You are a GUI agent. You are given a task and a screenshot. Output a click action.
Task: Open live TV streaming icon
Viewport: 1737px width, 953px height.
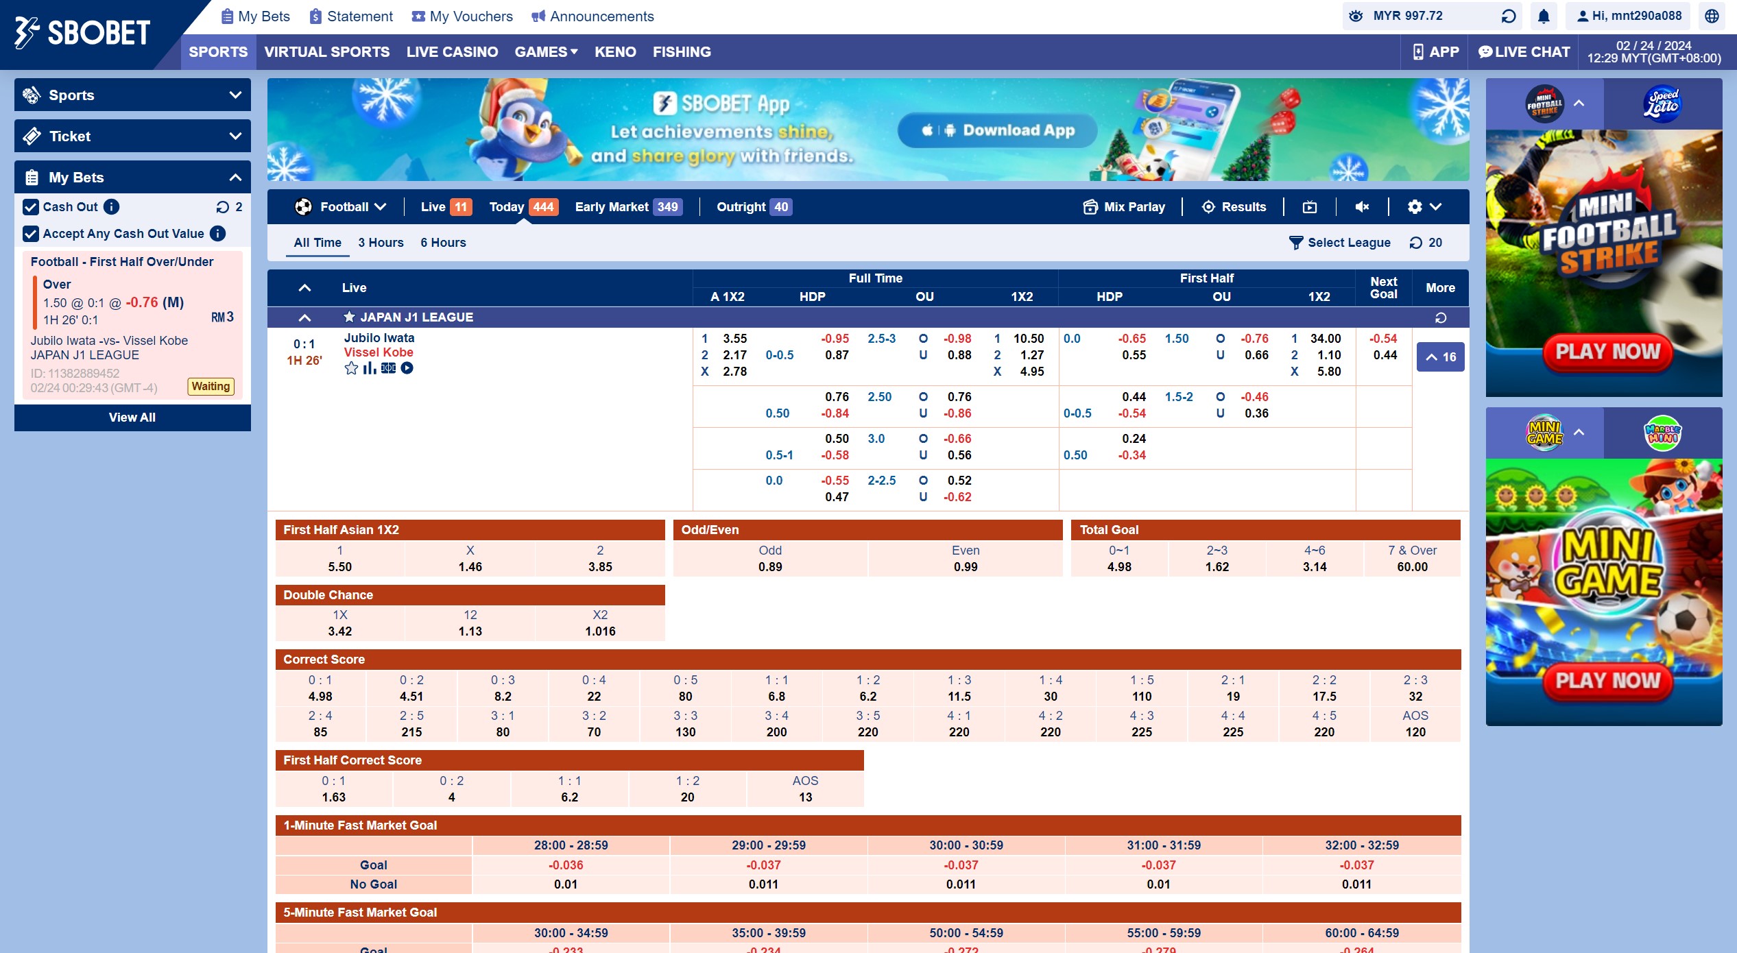point(1310,207)
